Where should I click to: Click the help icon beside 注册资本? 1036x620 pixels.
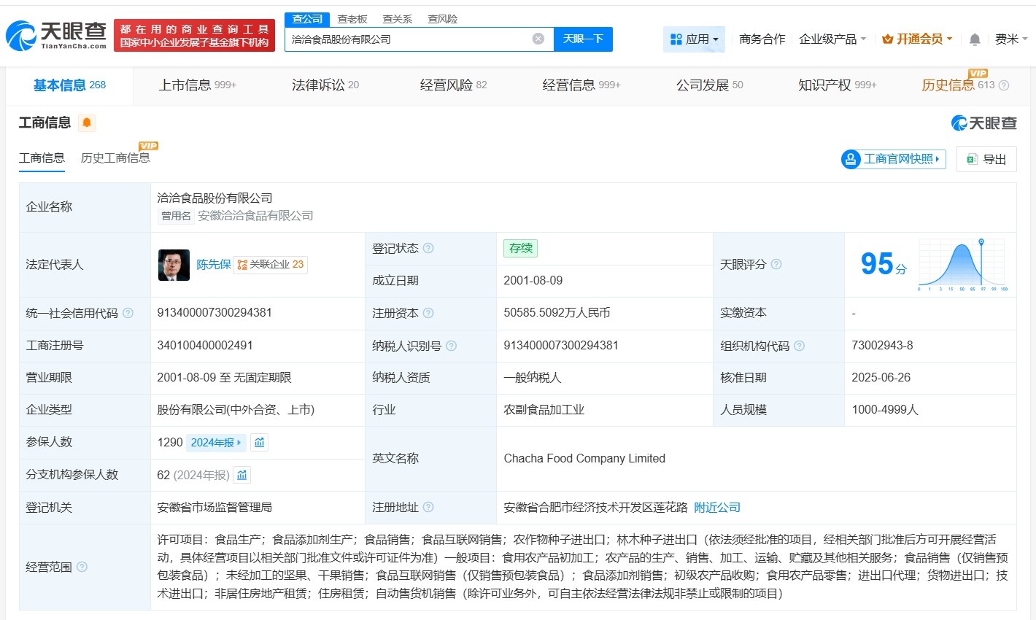[x=428, y=313]
